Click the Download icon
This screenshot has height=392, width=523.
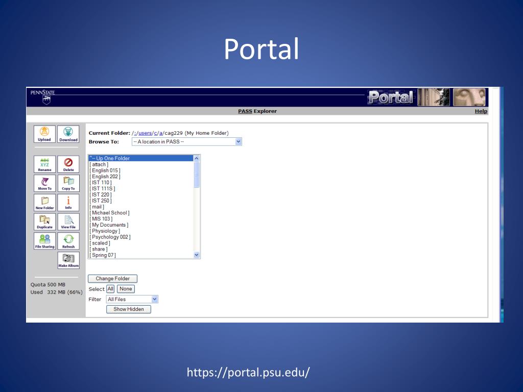(68, 134)
